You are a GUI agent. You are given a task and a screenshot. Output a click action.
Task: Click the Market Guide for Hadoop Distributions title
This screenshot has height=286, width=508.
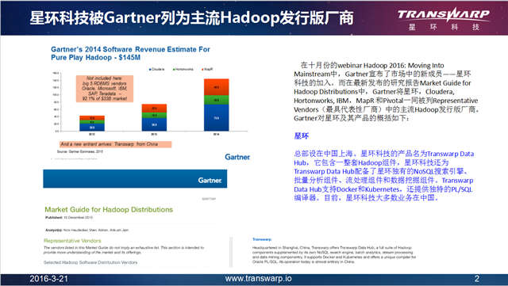click(109, 209)
